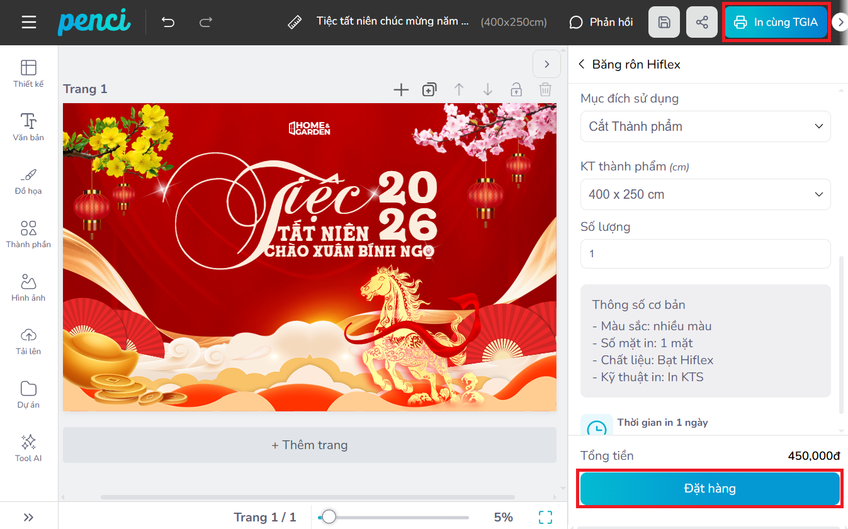Open the Văn bản sidebar tab
Viewport: 848px width, 529px height.
29,127
